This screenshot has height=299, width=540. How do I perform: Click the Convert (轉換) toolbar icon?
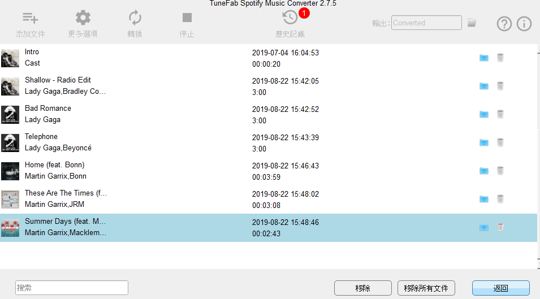(135, 18)
